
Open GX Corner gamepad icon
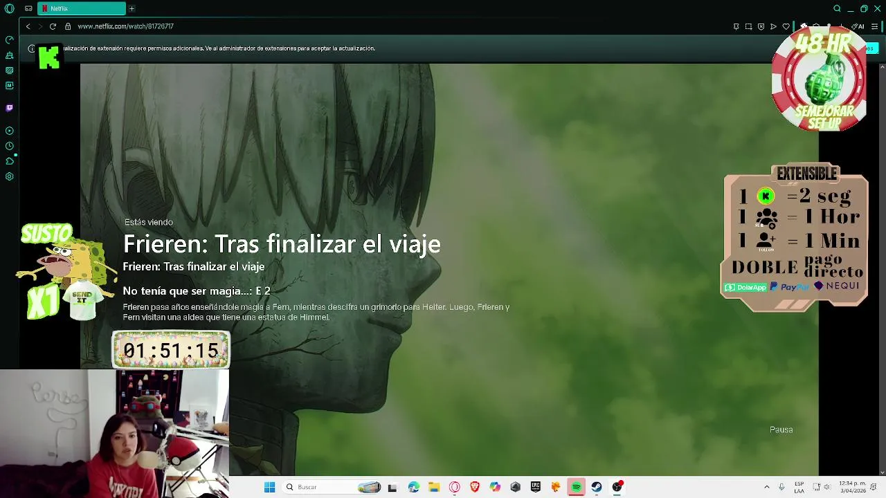point(28,8)
